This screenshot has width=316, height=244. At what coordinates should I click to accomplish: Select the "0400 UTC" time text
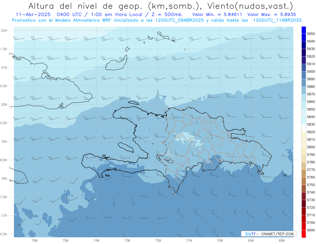coord(69,14)
